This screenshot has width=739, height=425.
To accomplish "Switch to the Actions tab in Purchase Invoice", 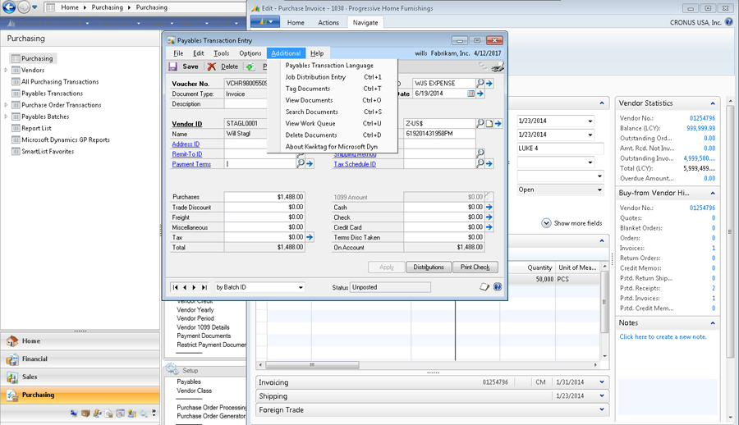I will click(x=328, y=23).
